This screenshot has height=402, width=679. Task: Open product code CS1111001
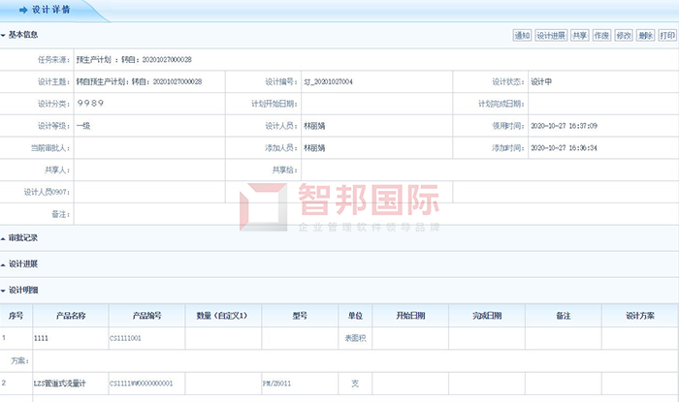[125, 338]
